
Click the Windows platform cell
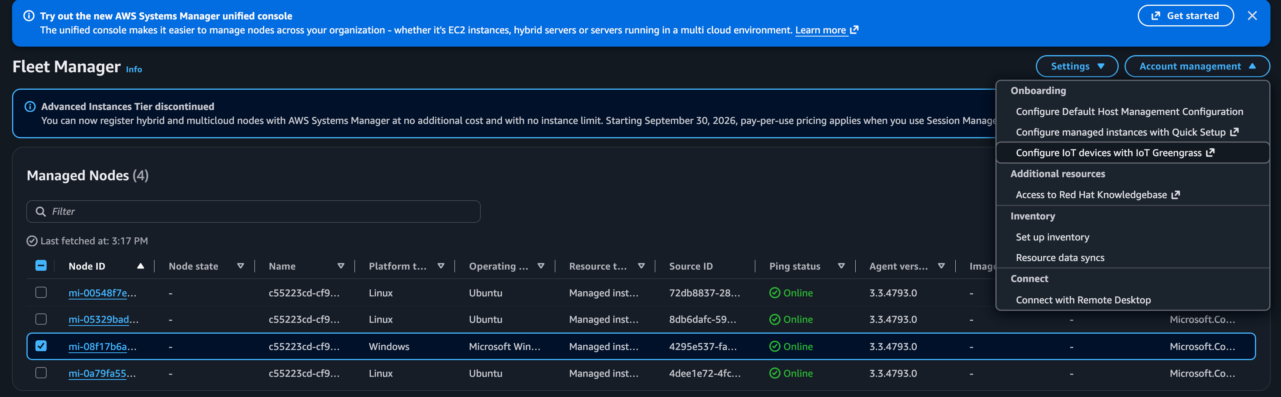(x=389, y=347)
